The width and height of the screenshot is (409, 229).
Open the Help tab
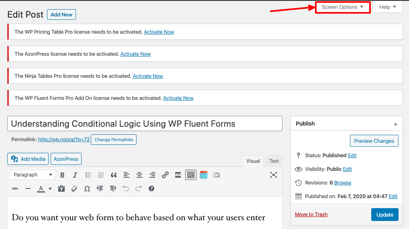[387, 7]
